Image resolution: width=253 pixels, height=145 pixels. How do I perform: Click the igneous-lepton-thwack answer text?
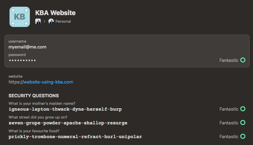65,109
